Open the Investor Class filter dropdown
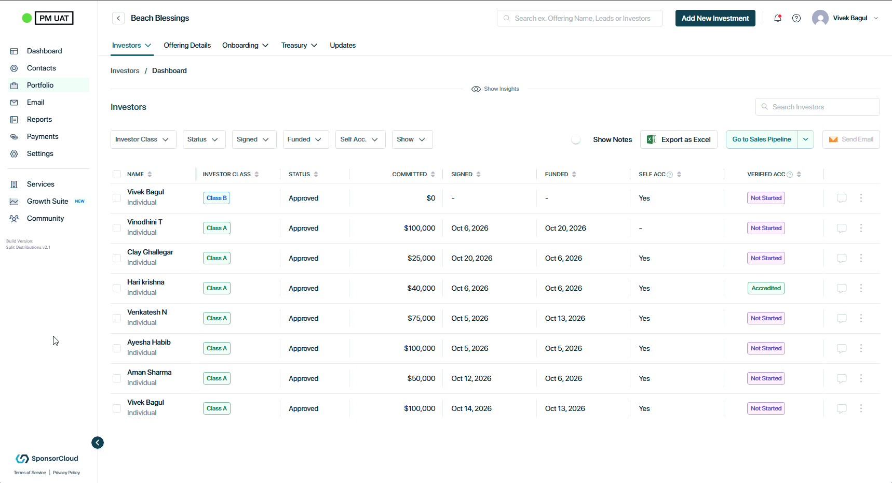Viewport: 892px width, 483px height. point(143,139)
